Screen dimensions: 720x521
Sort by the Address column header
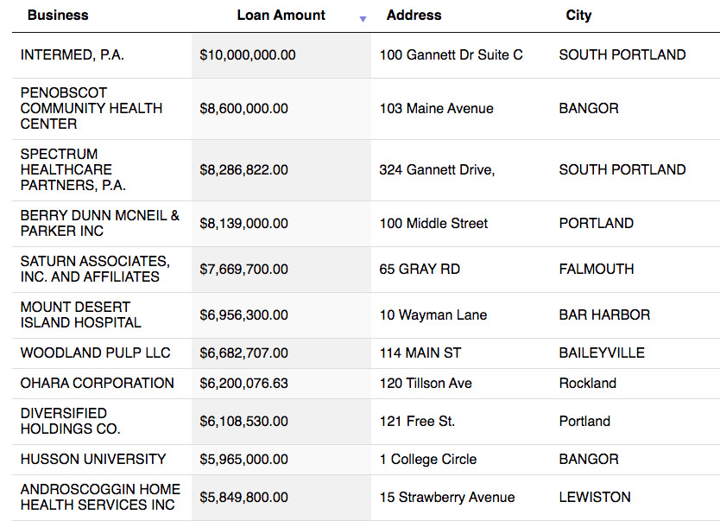(x=414, y=16)
